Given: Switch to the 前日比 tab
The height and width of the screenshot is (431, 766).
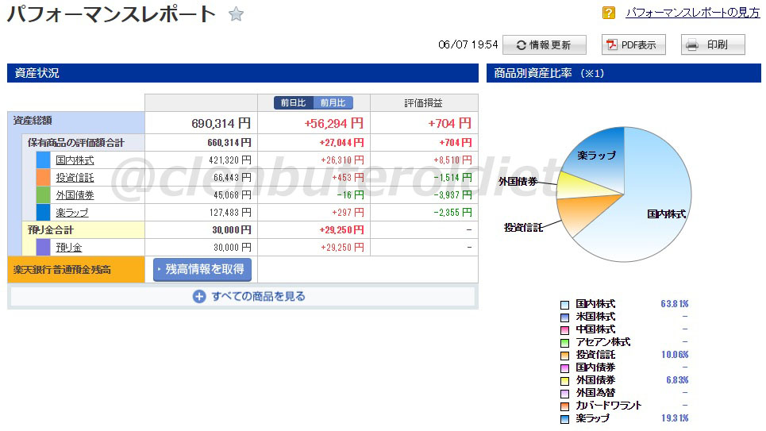Looking at the screenshot, I should (293, 102).
